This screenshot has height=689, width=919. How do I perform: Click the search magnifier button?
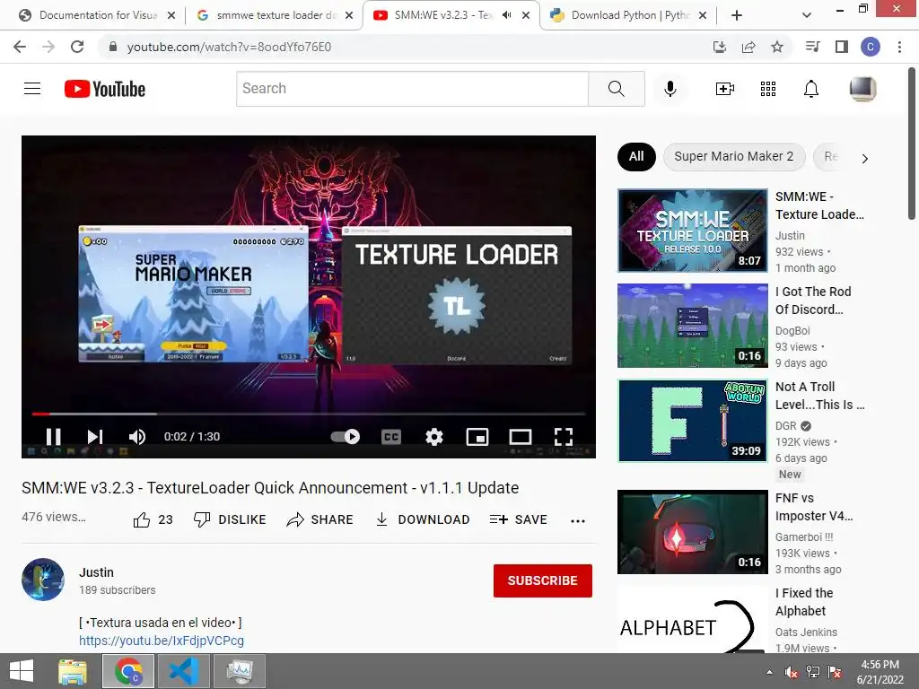(616, 89)
